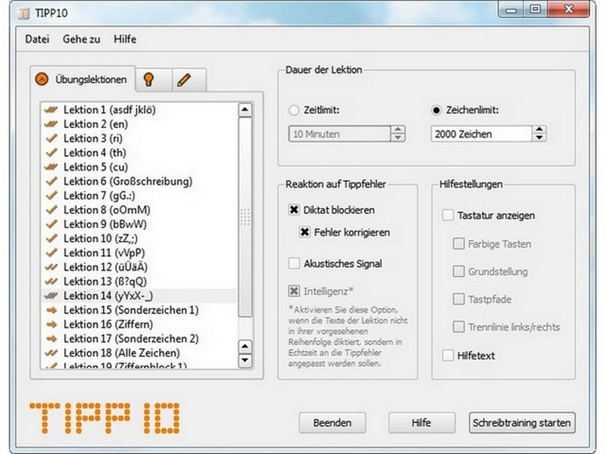Image resolution: width=606 pixels, height=454 pixels.
Task: Select Lektion 17 (Sonderzeichen 2)
Action: point(139,338)
